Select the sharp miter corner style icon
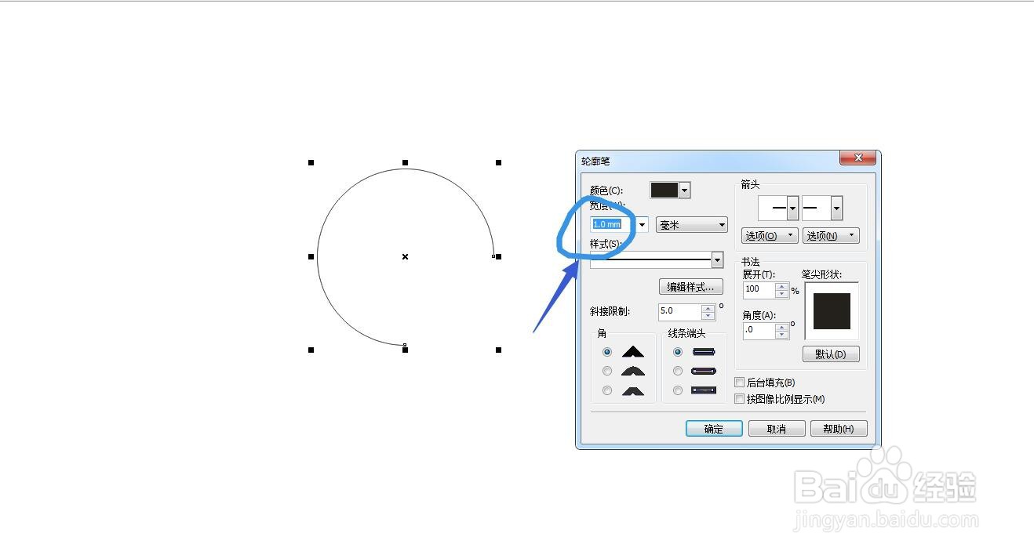 (632, 351)
